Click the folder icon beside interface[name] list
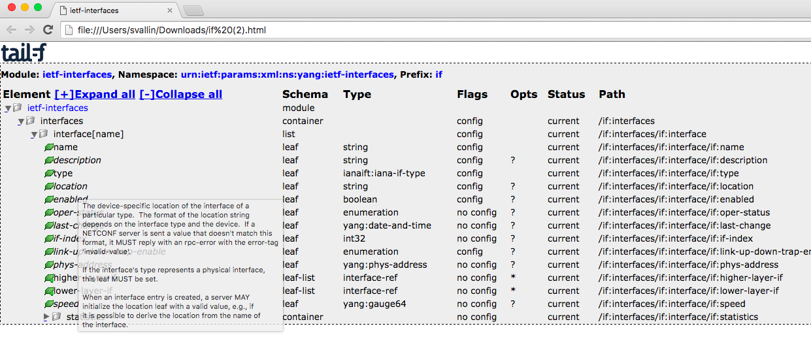Image resolution: width=811 pixels, height=337 pixels. 44,134
